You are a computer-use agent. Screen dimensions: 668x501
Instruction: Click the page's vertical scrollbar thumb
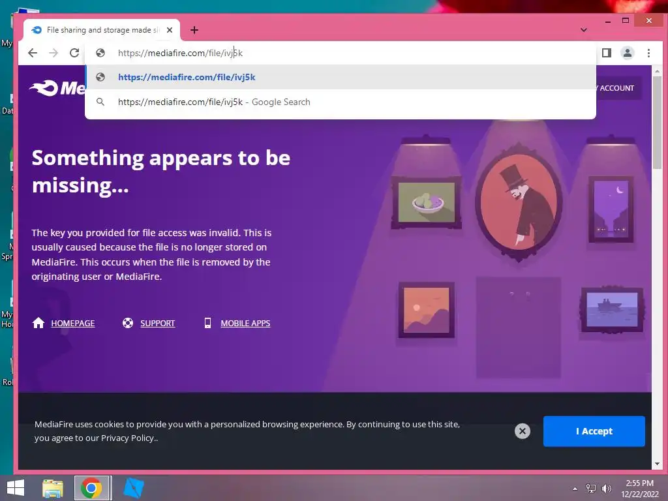(657, 123)
